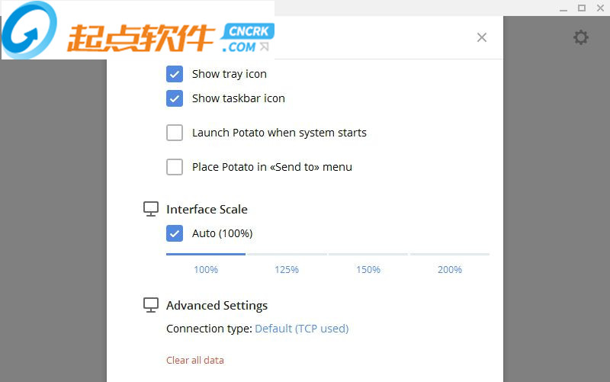Open the gear settings icon in the top right

click(581, 37)
